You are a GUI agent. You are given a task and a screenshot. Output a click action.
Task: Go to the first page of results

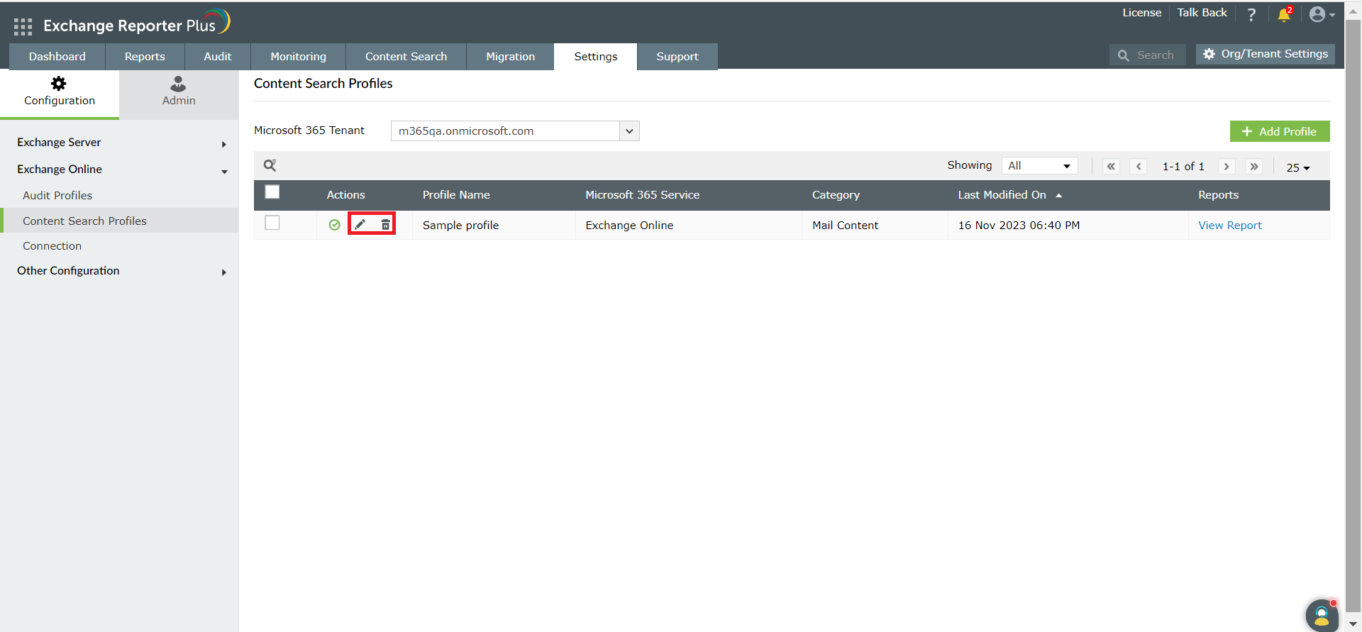pos(1112,166)
